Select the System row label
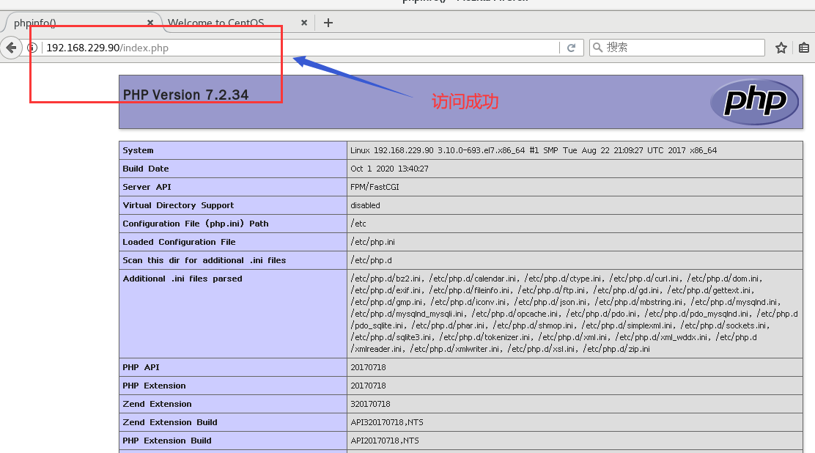The image size is (815, 453). [138, 150]
